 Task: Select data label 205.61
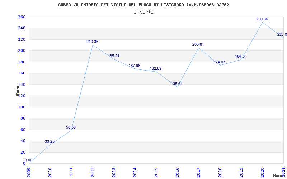[198, 44]
